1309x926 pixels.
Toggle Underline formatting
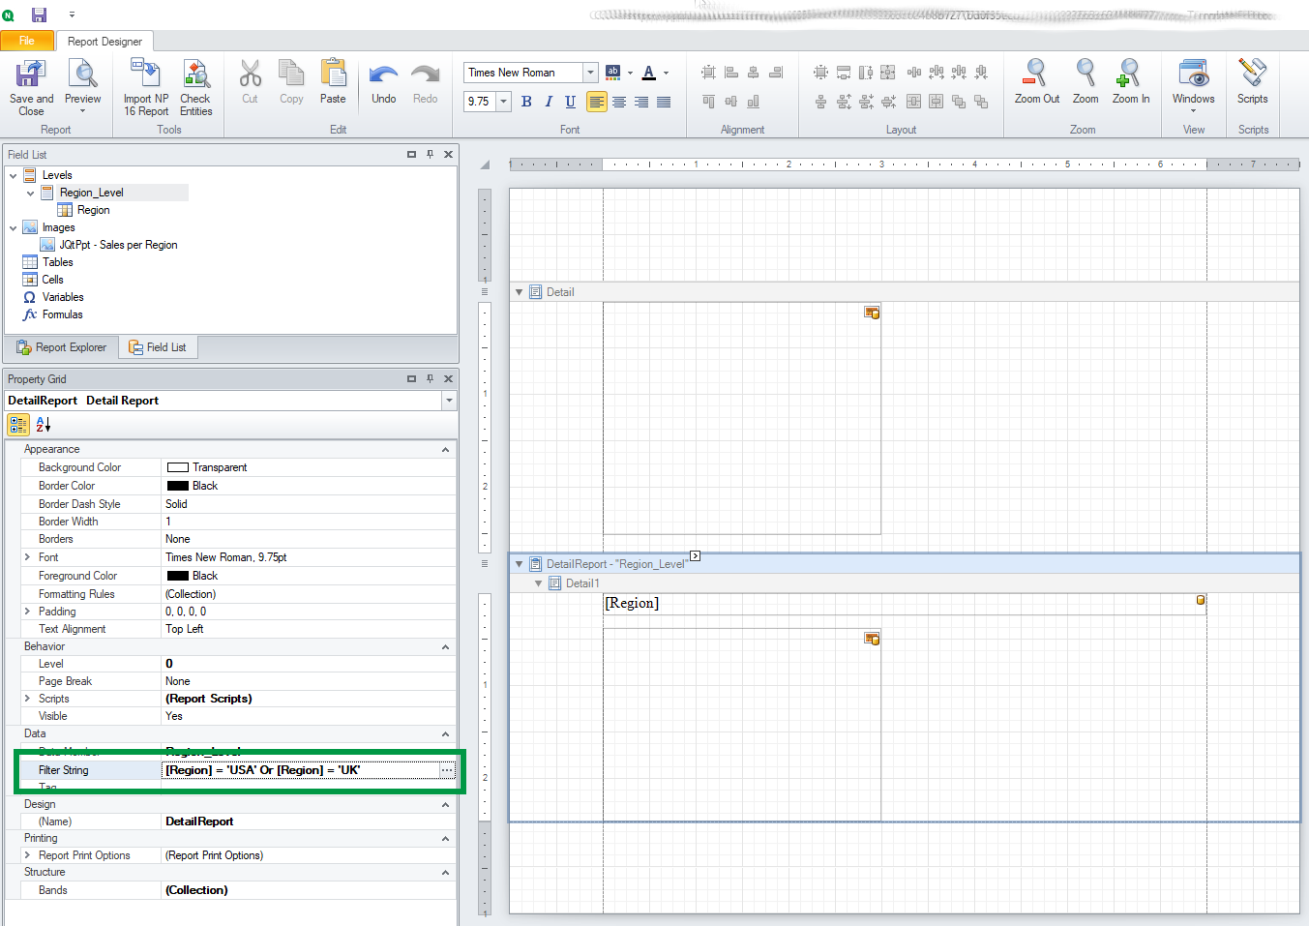click(x=571, y=102)
